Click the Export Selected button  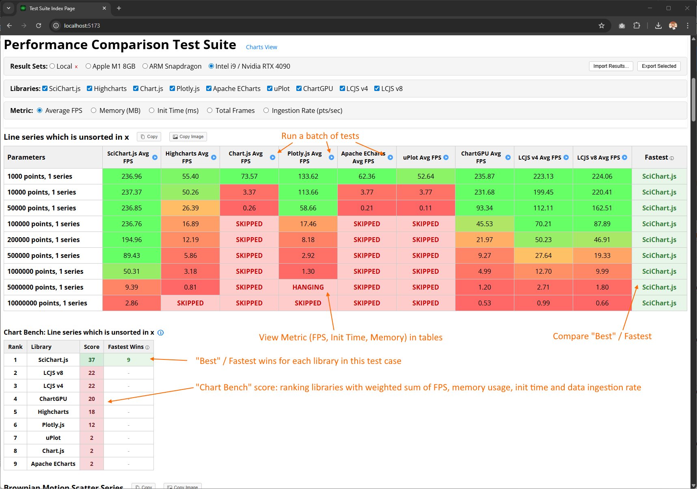click(658, 66)
